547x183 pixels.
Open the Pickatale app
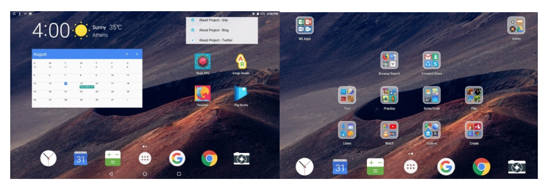(x=203, y=94)
